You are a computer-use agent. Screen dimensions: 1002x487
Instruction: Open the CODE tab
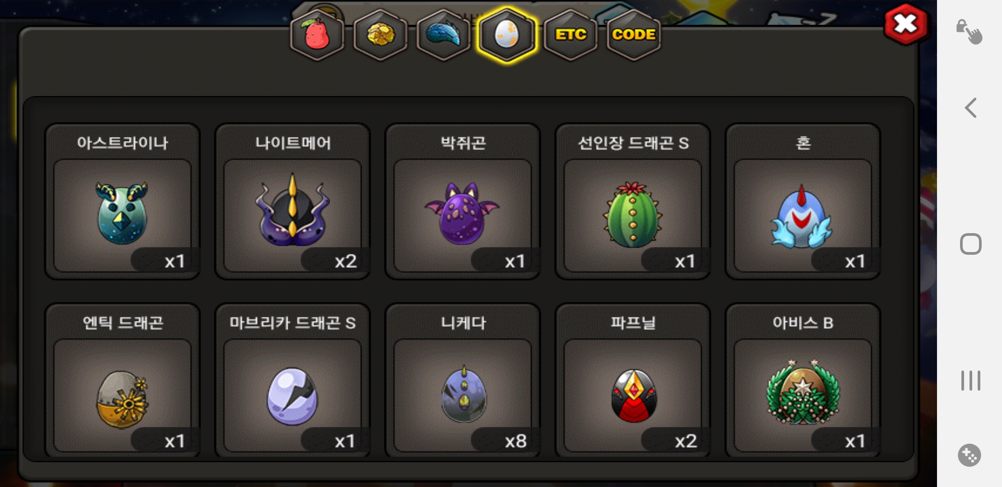click(634, 35)
